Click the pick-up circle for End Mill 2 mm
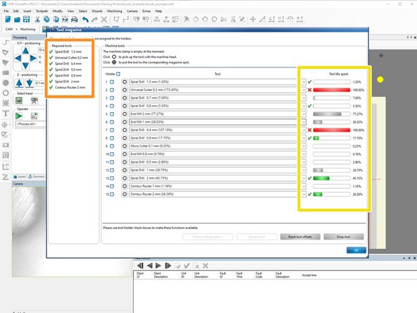Image resolution: width=417 pixels, height=313 pixels. (125, 114)
